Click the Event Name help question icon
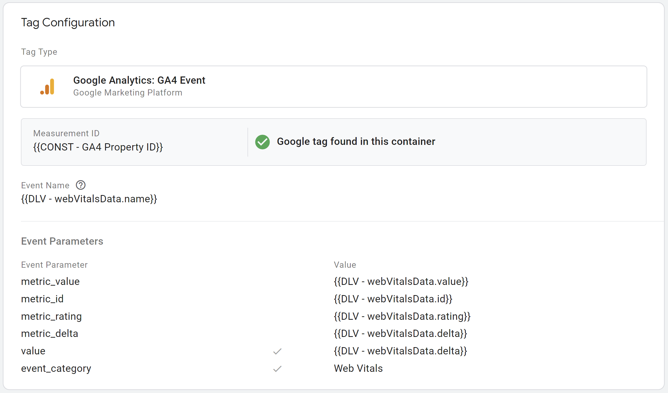Viewport: 668px width, 393px height. tap(80, 185)
